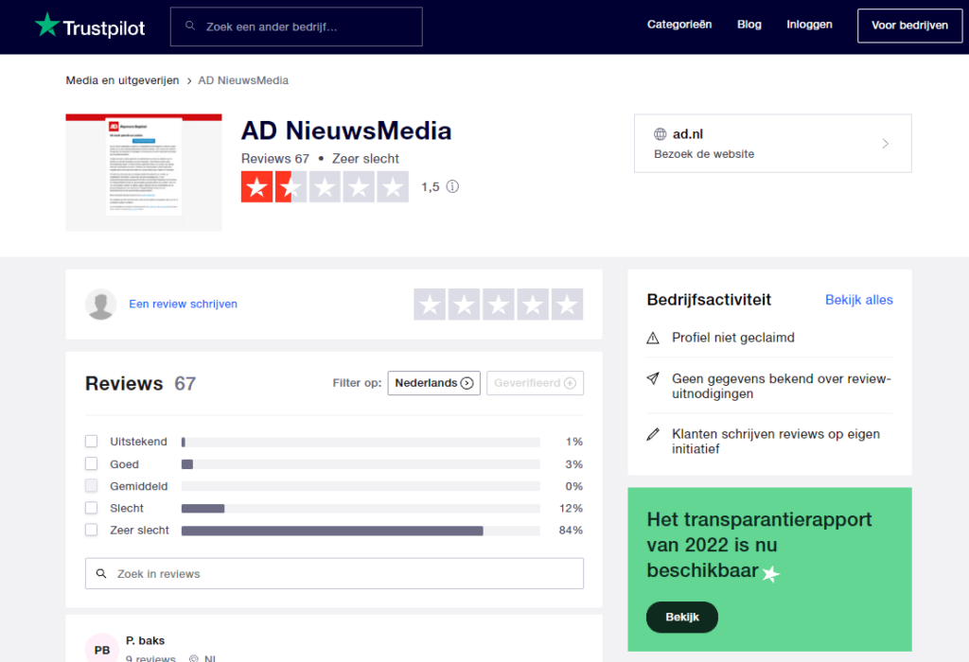Screen dimensions: 969x662
Task: Click the 12% percentage label
Action: click(571, 508)
